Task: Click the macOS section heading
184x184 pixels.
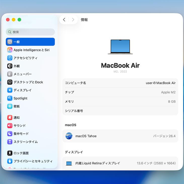Action: [x=71, y=125]
